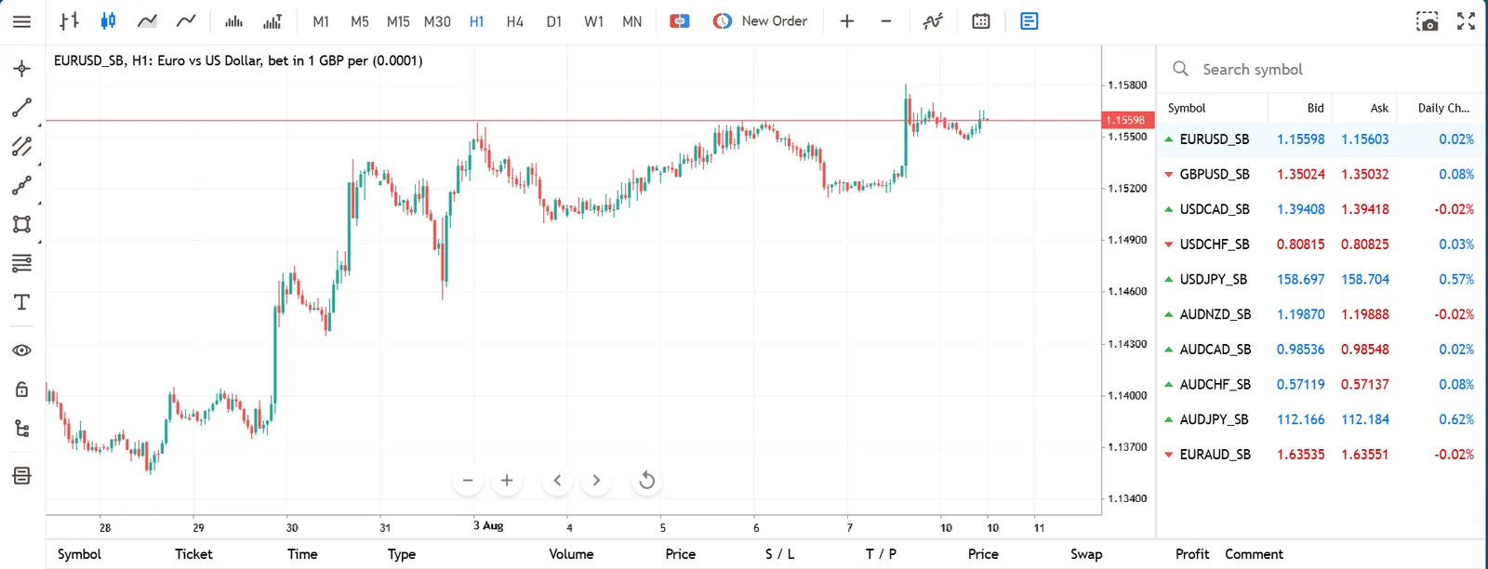
Task: Expand the Fibonacci tools group
Action: coord(22,263)
